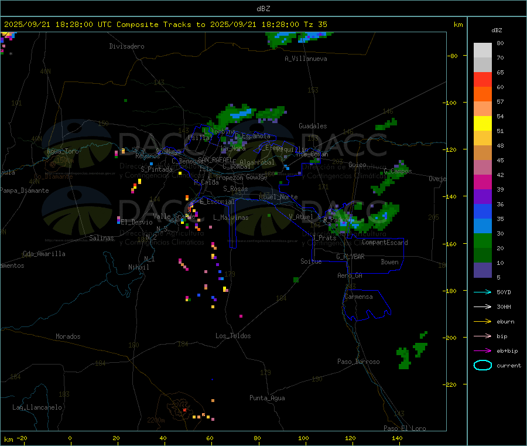The image size is (527, 446).
Task: Click the 'Divisadero' map label
Action: click(x=126, y=46)
